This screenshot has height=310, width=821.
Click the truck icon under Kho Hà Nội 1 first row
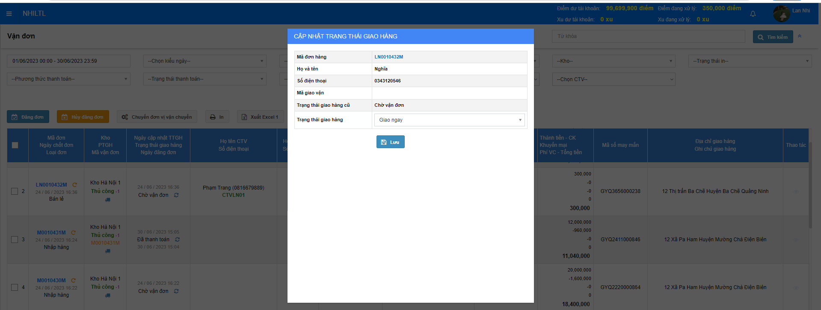107,200
